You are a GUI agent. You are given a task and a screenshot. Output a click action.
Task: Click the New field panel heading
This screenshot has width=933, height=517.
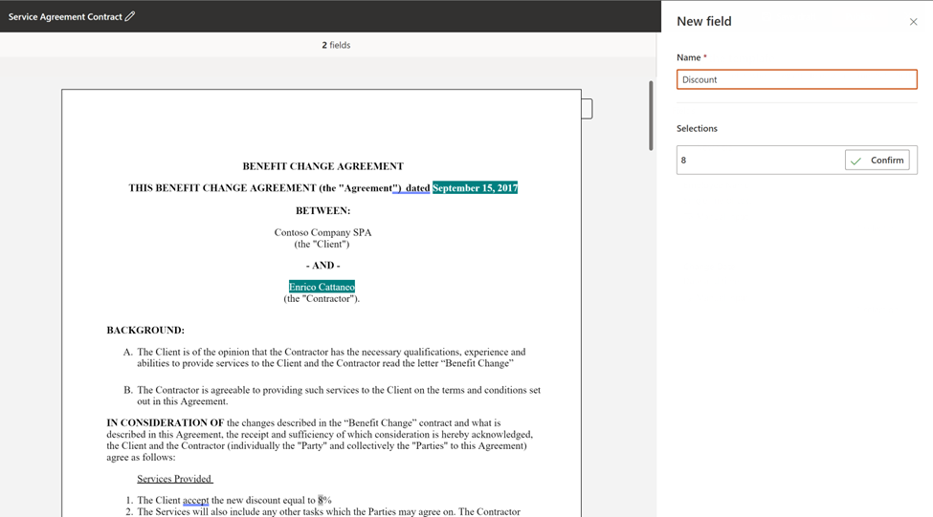703,22
